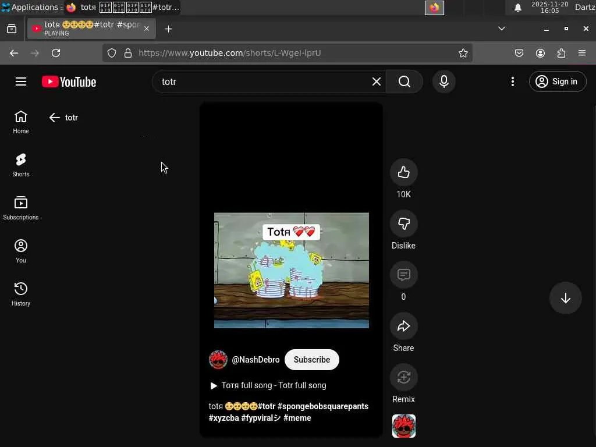Image resolution: width=596 pixels, height=447 pixels.
Task: Open Shorts in sidebar
Action: [x=21, y=165]
